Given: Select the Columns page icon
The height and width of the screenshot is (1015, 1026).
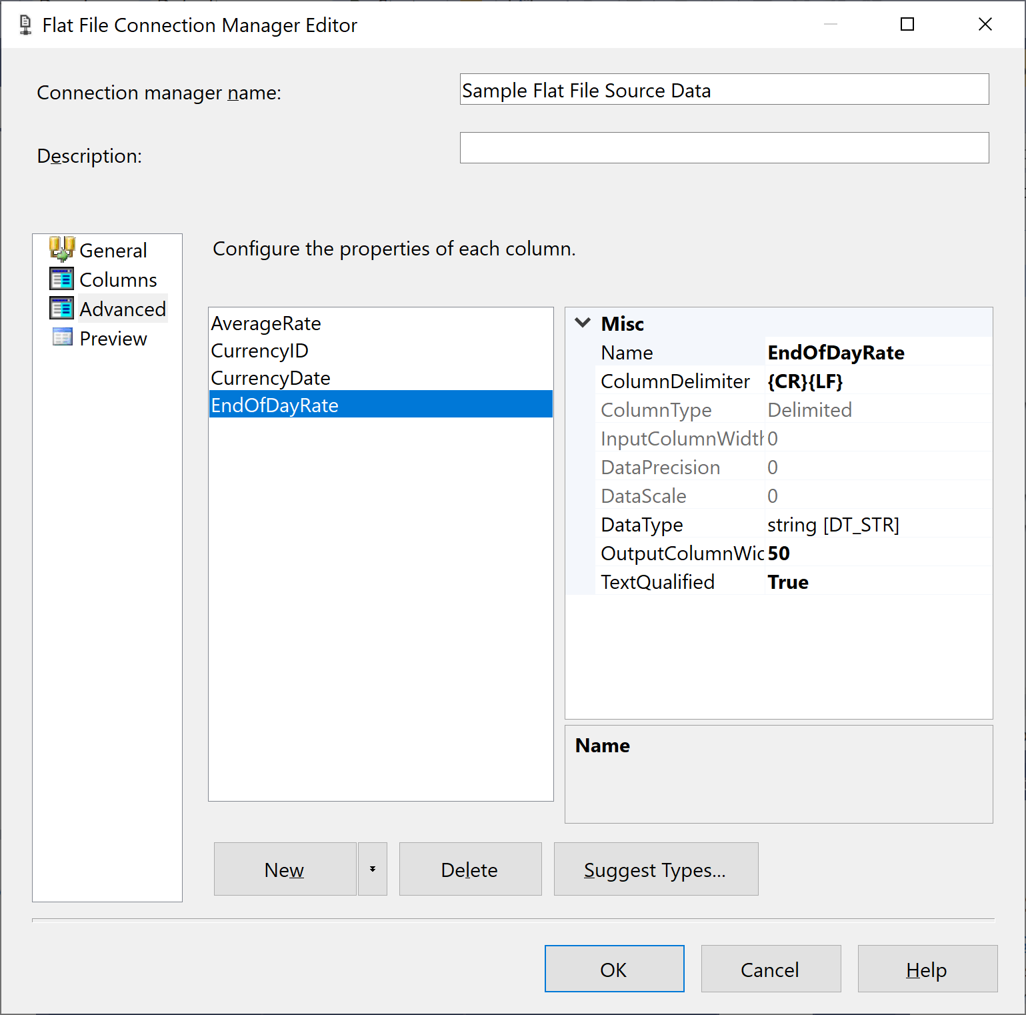Looking at the screenshot, I should click(61, 279).
